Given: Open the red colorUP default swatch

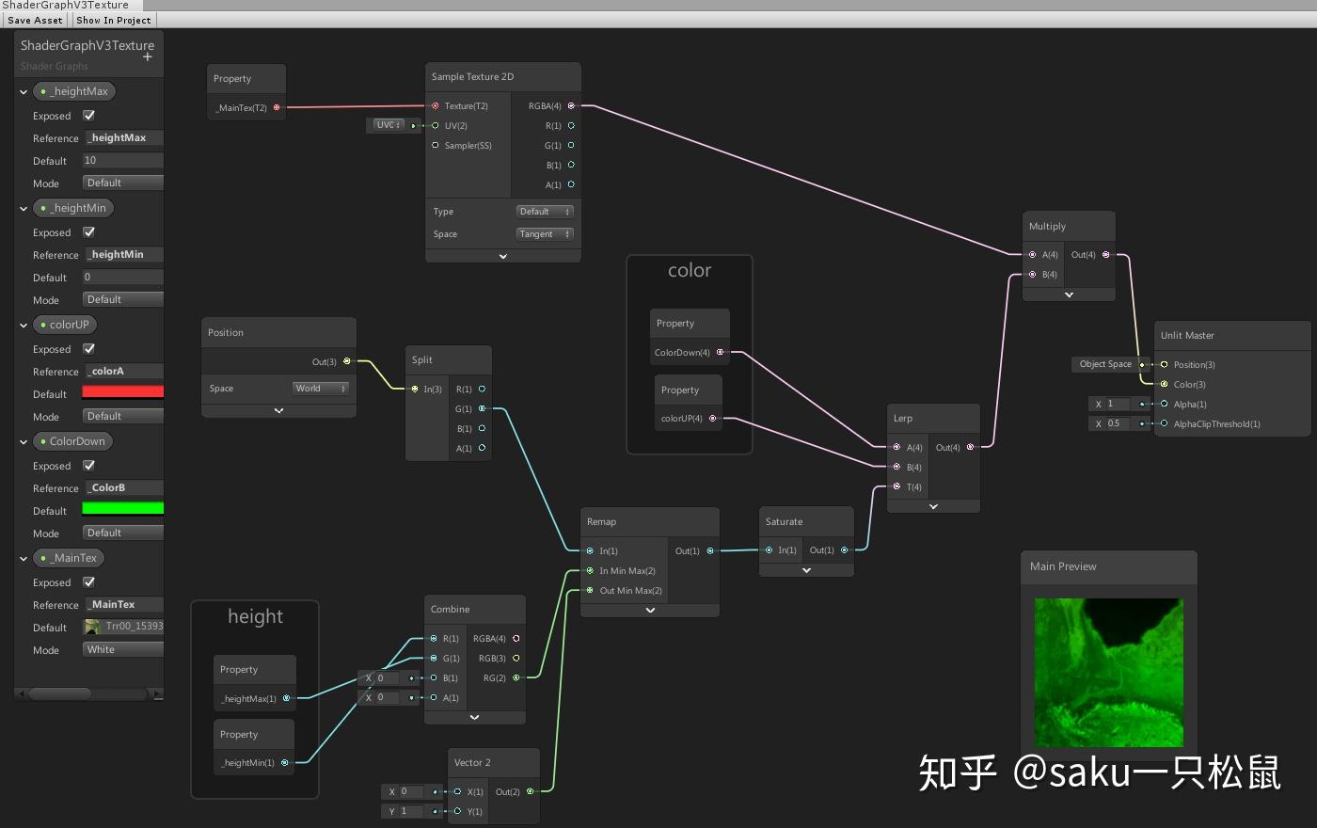Looking at the screenshot, I should 123,392.
